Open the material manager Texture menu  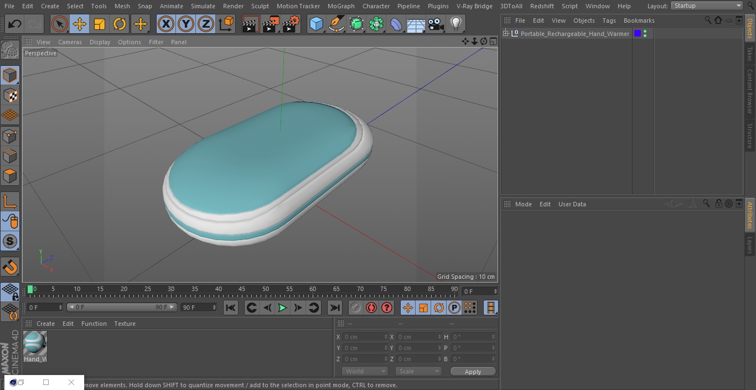[125, 324]
